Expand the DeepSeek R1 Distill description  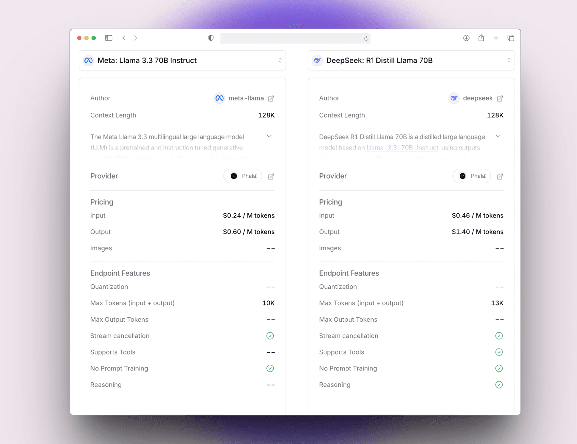click(x=498, y=137)
